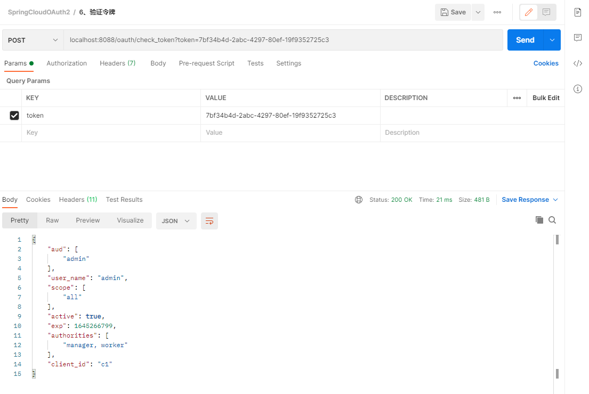This screenshot has width=589, height=394.
Task: Open the request Headers (7) tab
Action: pos(118,63)
